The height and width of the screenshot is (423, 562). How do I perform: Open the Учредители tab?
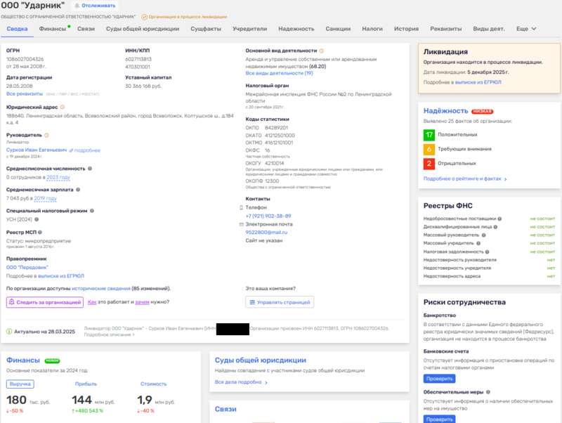coord(250,29)
